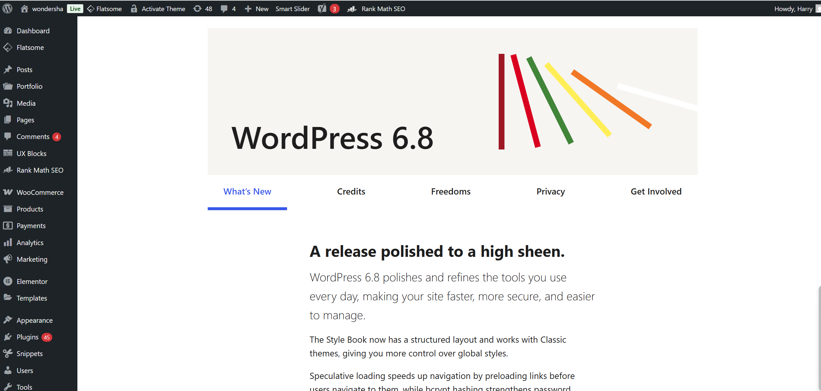This screenshot has height=391, width=821.
Task: Open the WordPress logo menu
Action: pos(7,8)
